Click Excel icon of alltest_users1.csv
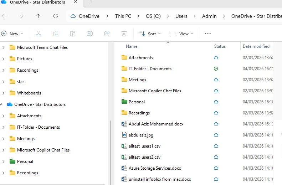This screenshot has height=185, width=282. pyautogui.click(x=124, y=146)
